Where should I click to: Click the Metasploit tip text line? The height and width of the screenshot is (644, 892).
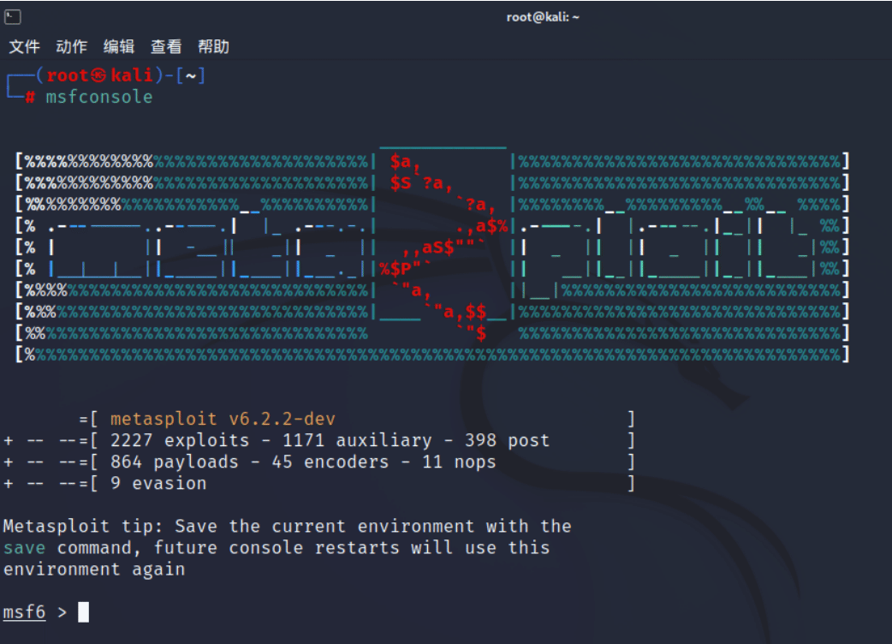[x=288, y=526]
